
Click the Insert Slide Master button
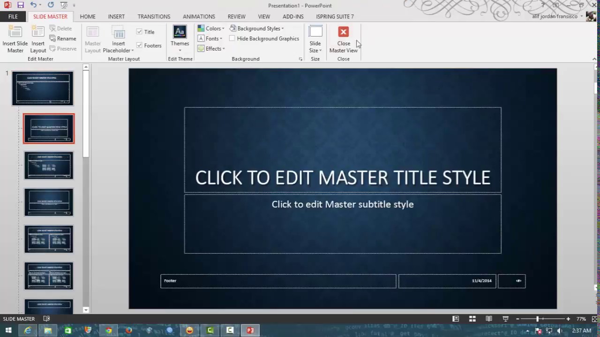(15, 39)
